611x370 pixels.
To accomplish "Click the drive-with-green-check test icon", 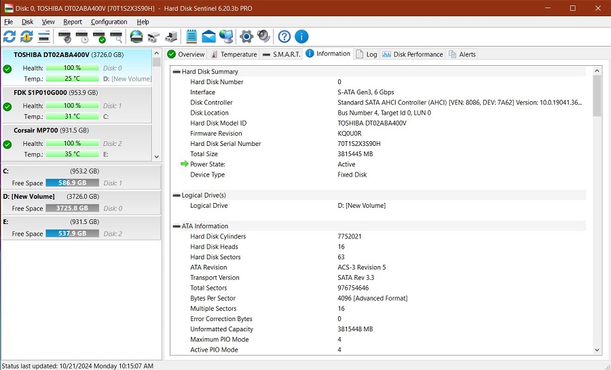I will pos(99,37).
